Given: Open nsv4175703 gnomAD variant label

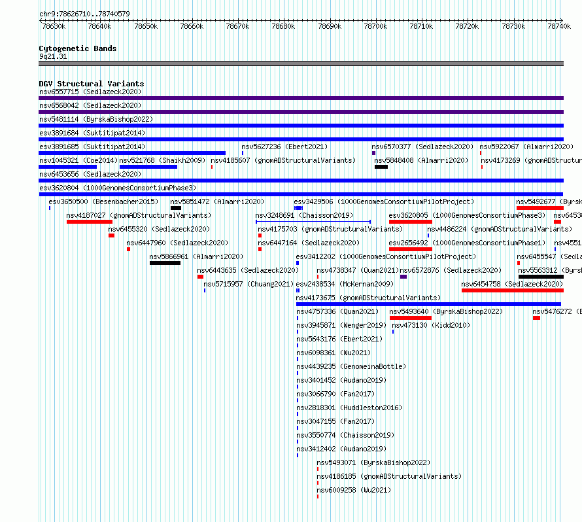Looking at the screenshot, I should point(330,229).
